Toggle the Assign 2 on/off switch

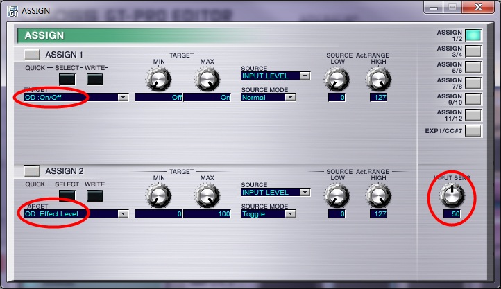32,170
